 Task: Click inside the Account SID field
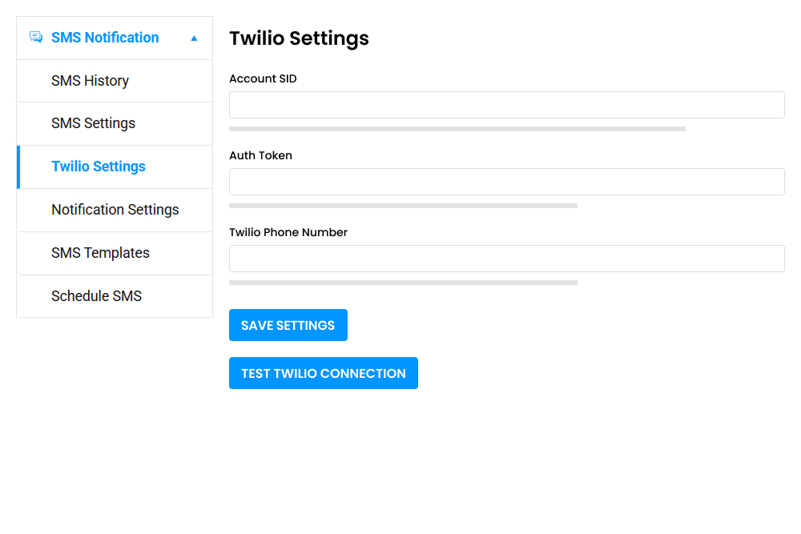pyautogui.click(x=506, y=104)
